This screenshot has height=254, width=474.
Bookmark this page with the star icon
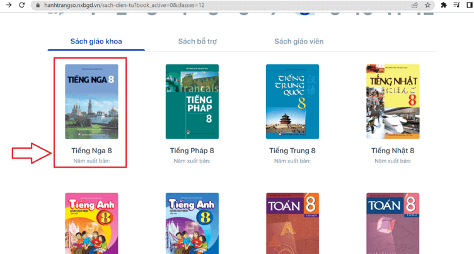[427, 5]
